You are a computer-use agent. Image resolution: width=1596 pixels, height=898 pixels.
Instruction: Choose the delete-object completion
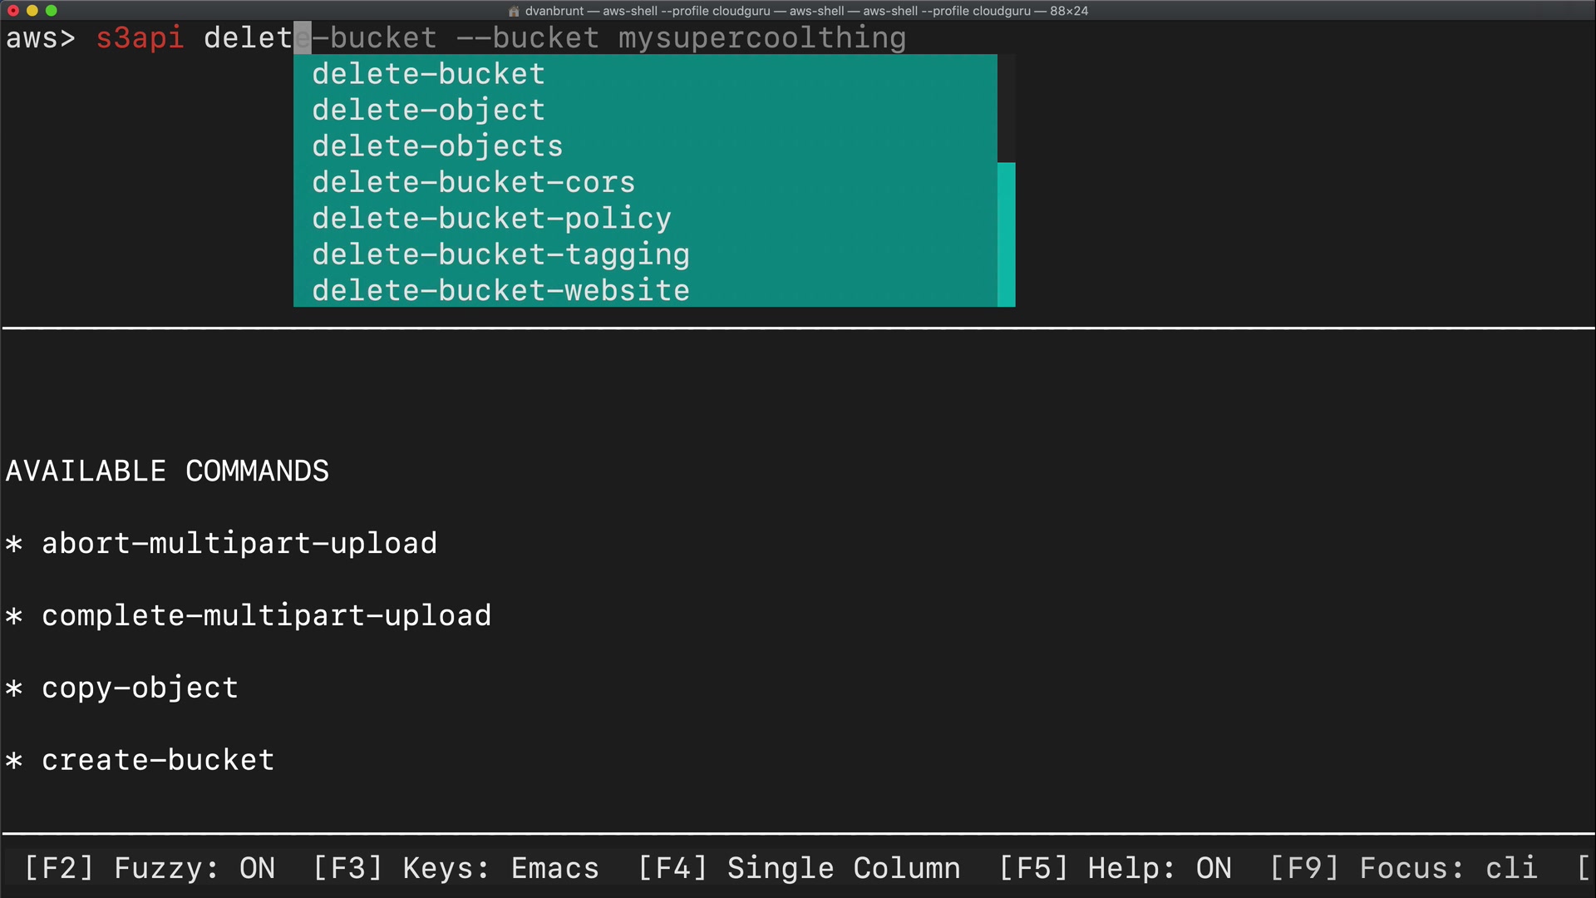429,110
